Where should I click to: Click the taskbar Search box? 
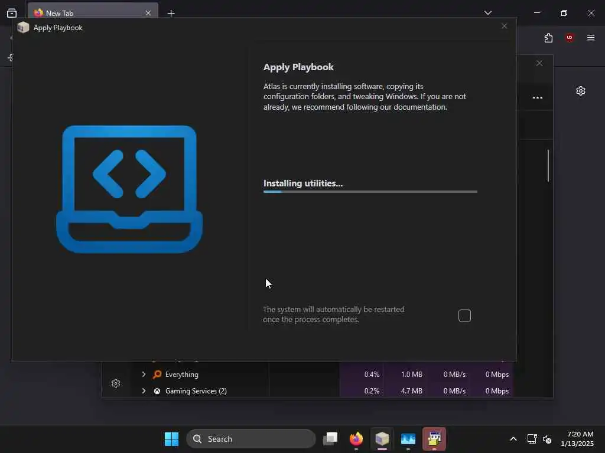pyautogui.click(x=251, y=439)
